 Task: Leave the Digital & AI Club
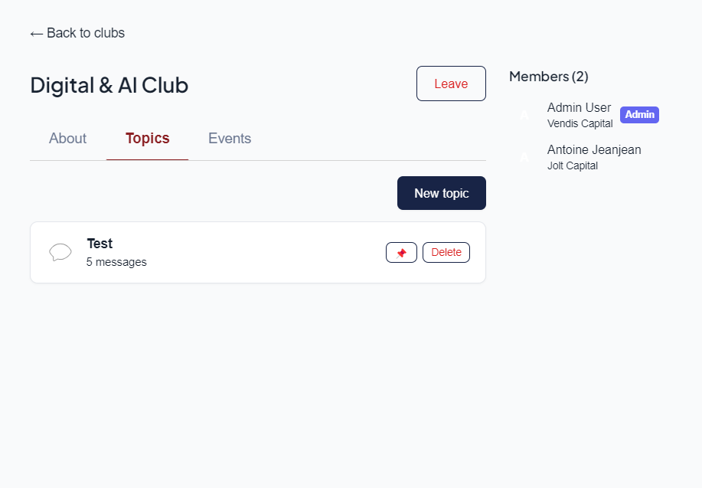pyautogui.click(x=451, y=84)
